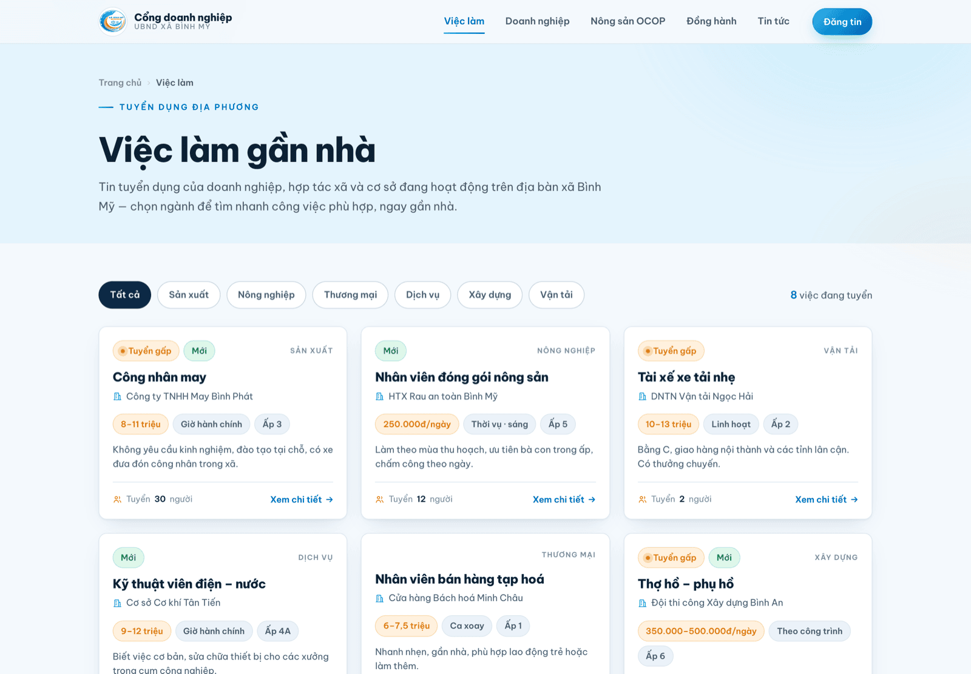
Task: Click the Ấp 6 location tag
Action: (x=655, y=656)
